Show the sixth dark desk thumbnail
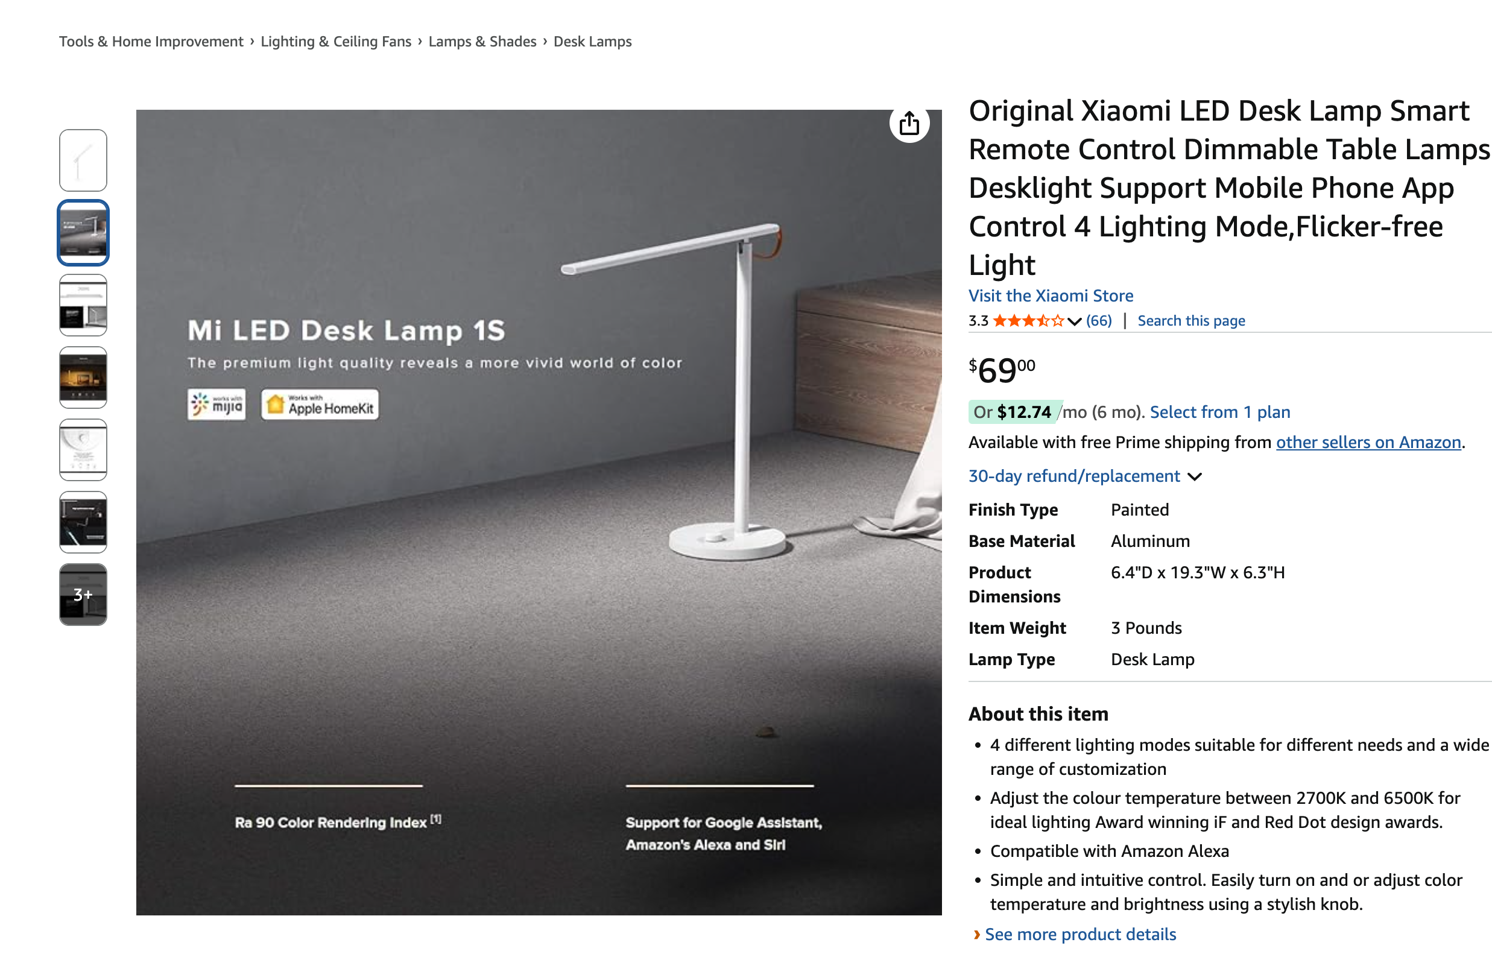Viewport: 1492px width, 954px height. coord(83,522)
